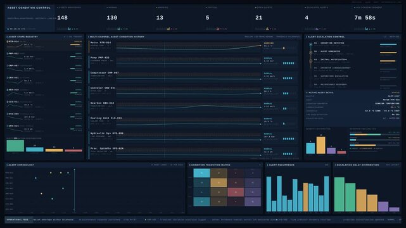Select GBX-018 in Asset State Registry
The image size is (406, 228).
[44, 93]
